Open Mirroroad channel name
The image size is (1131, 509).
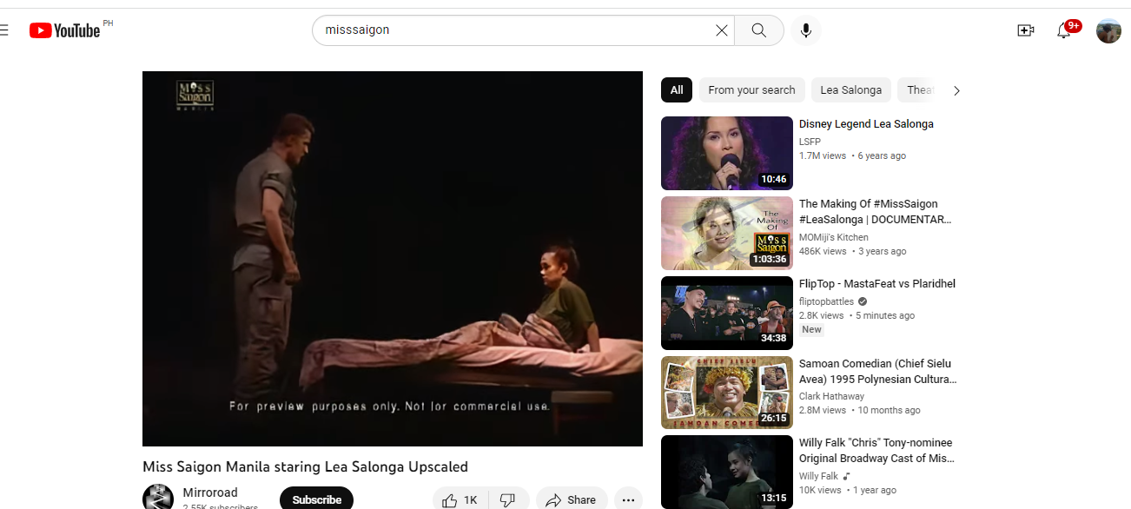tap(210, 492)
